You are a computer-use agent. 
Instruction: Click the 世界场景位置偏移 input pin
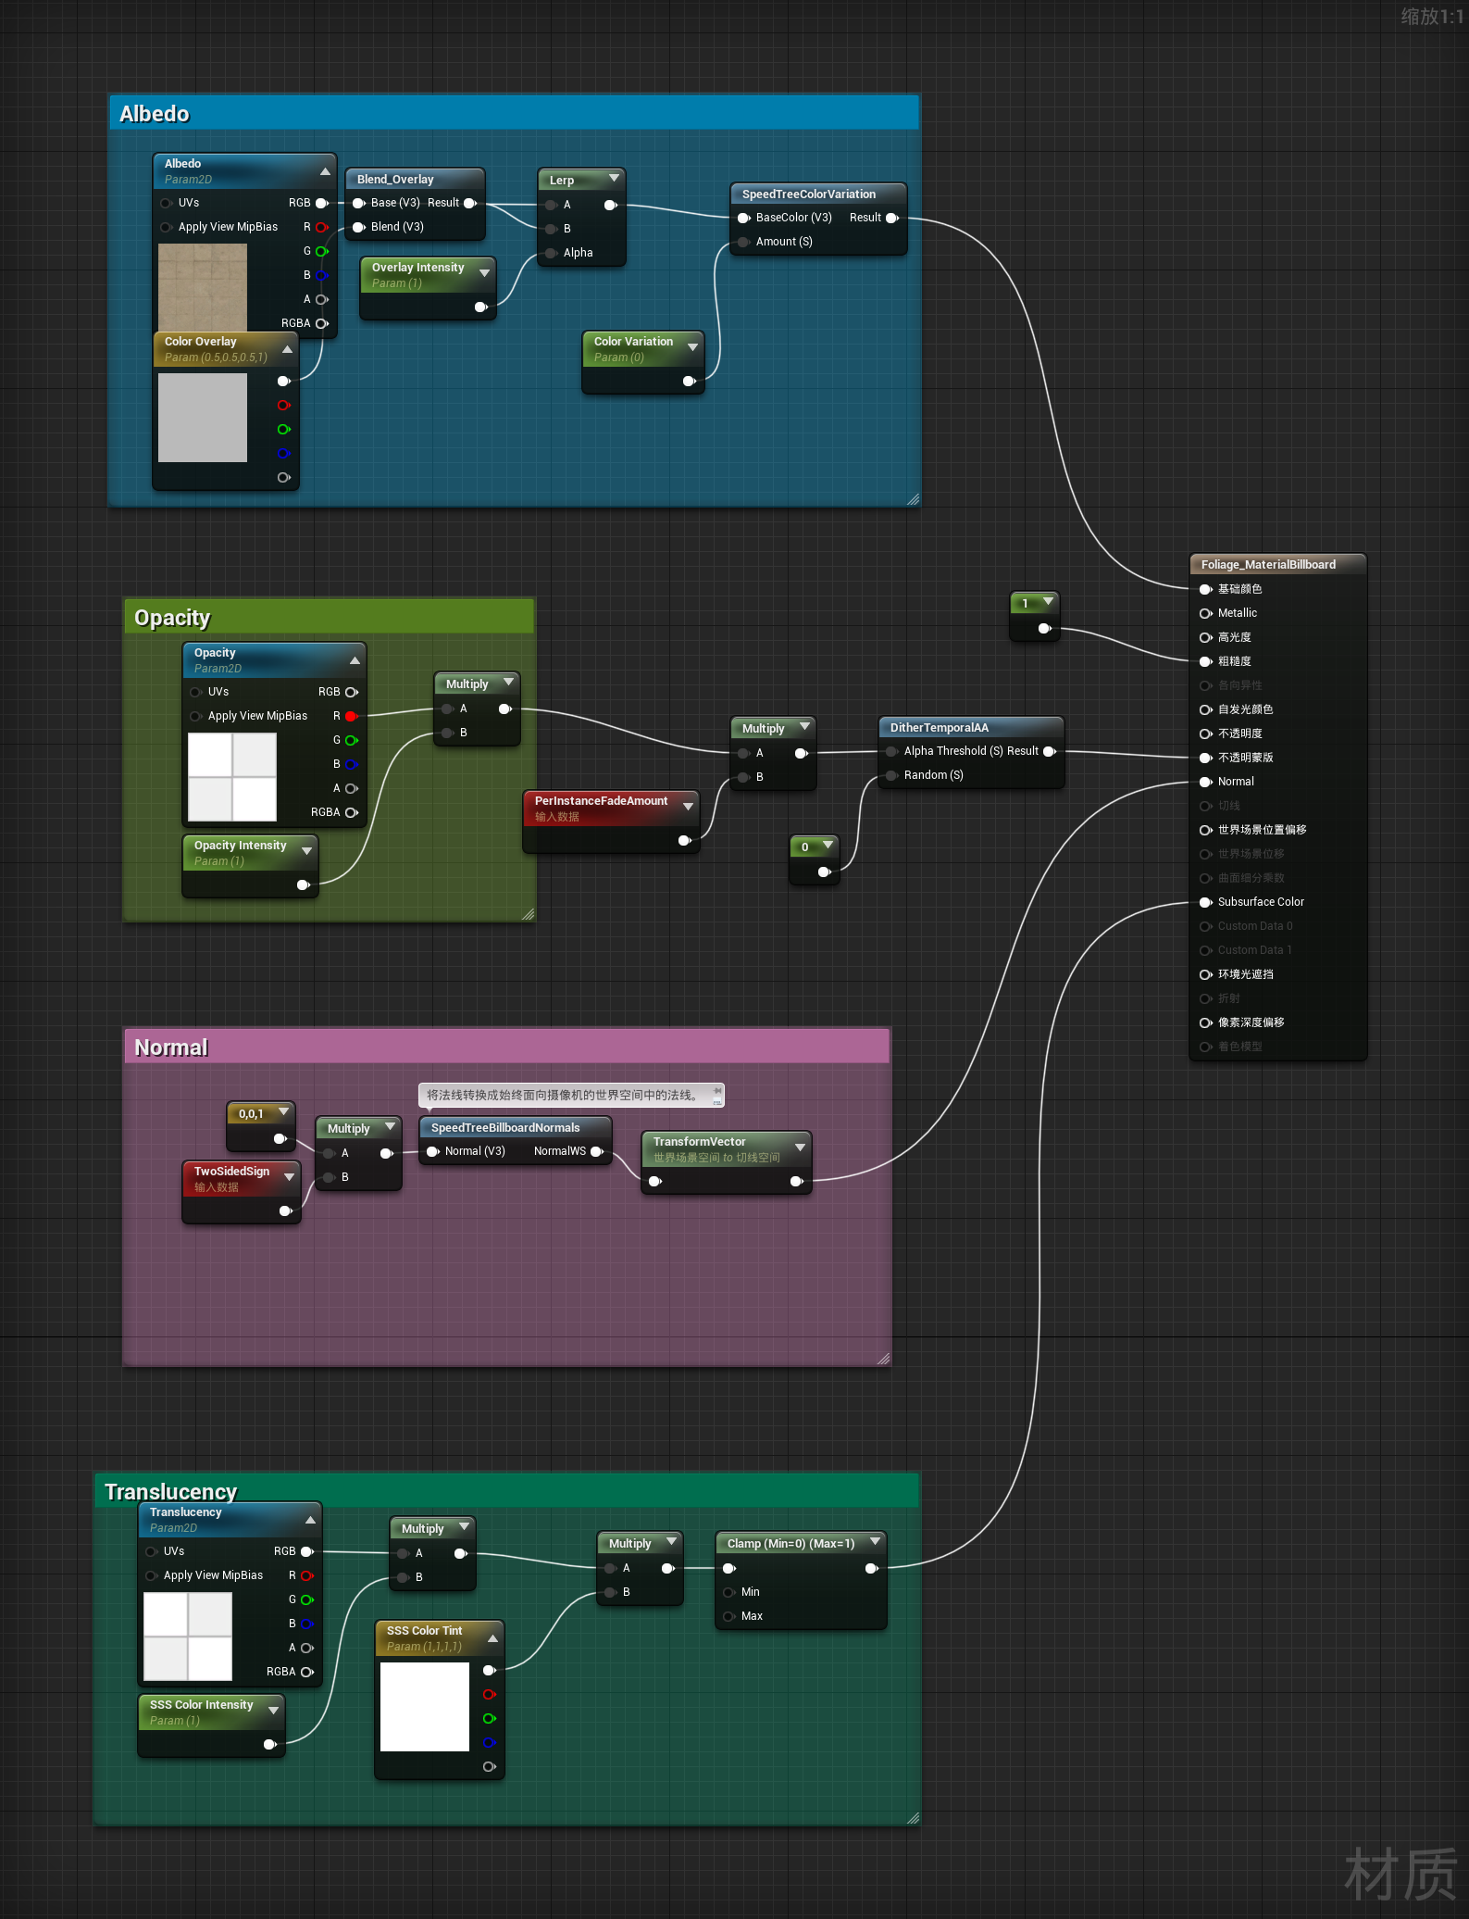[x=1206, y=830]
